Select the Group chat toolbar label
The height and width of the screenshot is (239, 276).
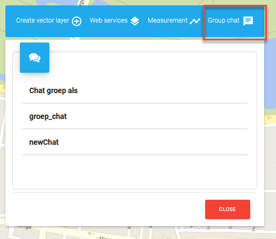tap(223, 20)
